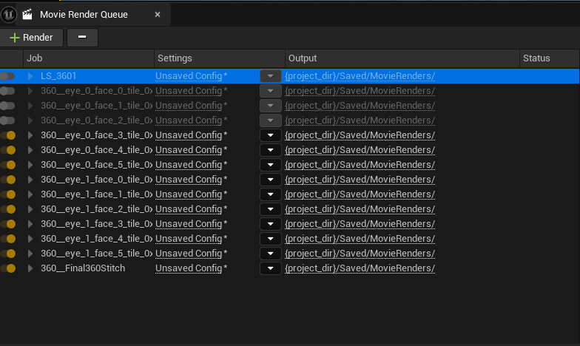Disable the 360__eye_0_face_3_tile_0 job toggle
This screenshot has height=346, width=580.
[7, 135]
